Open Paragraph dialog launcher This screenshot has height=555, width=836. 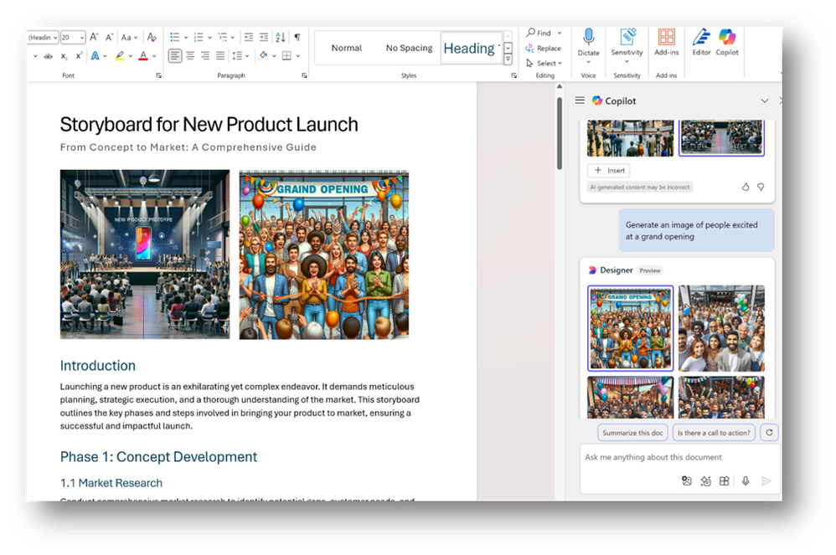tap(304, 75)
